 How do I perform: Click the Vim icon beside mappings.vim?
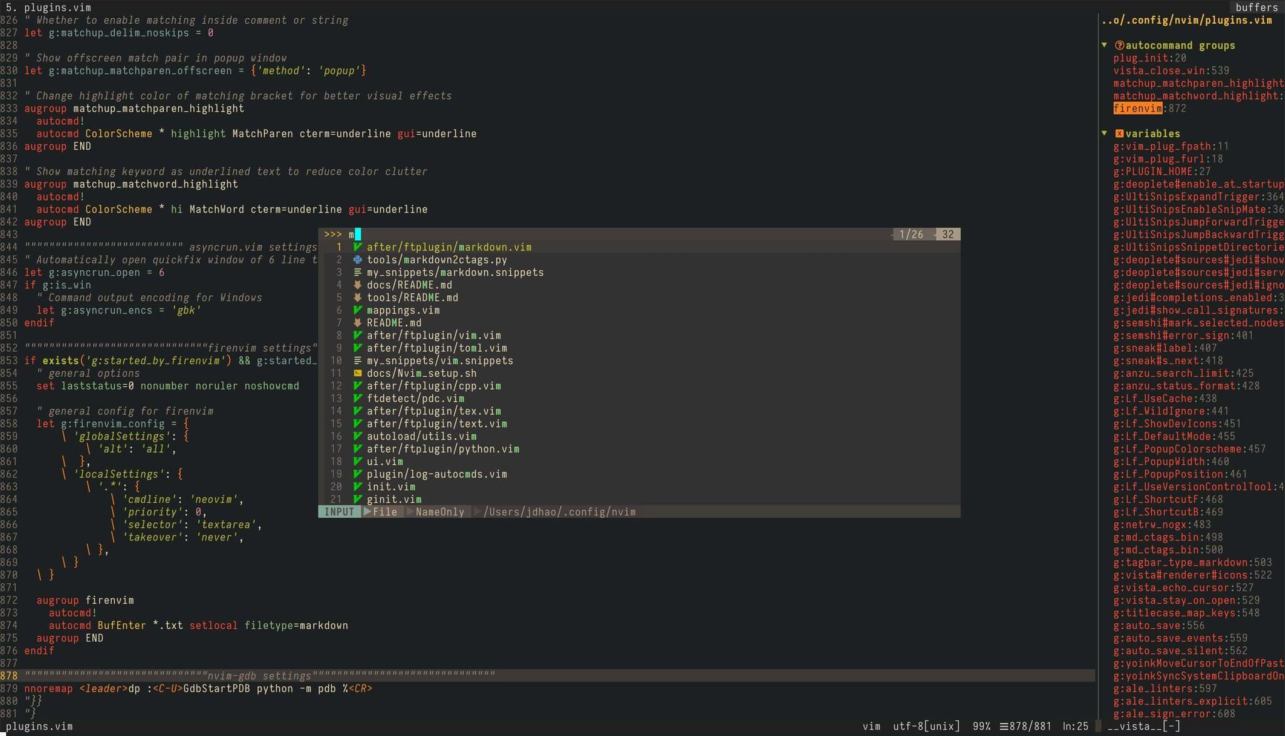point(357,310)
